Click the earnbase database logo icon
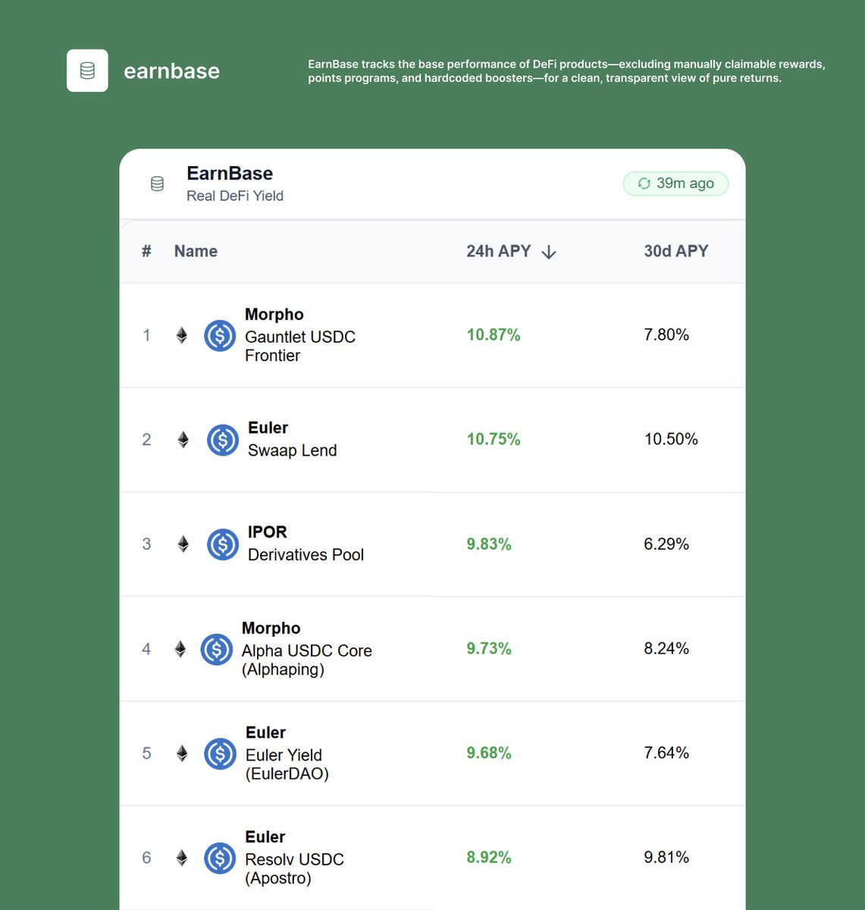865x910 pixels. pos(87,71)
